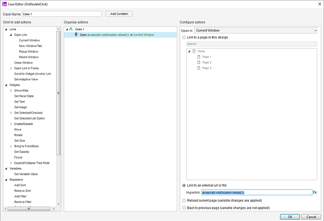Click the Case 1 tree icon
Viewport: 324px width, 221px height.
pos(71,29)
